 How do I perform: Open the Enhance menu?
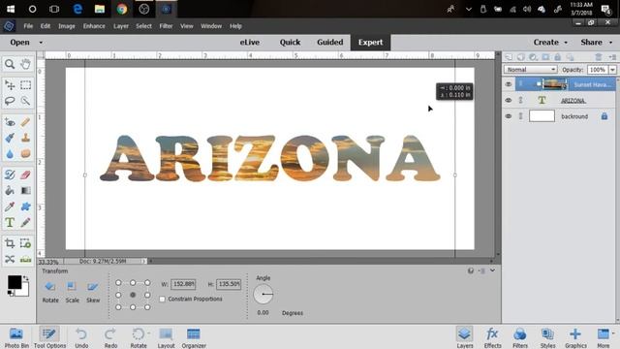click(x=94, y=26)
